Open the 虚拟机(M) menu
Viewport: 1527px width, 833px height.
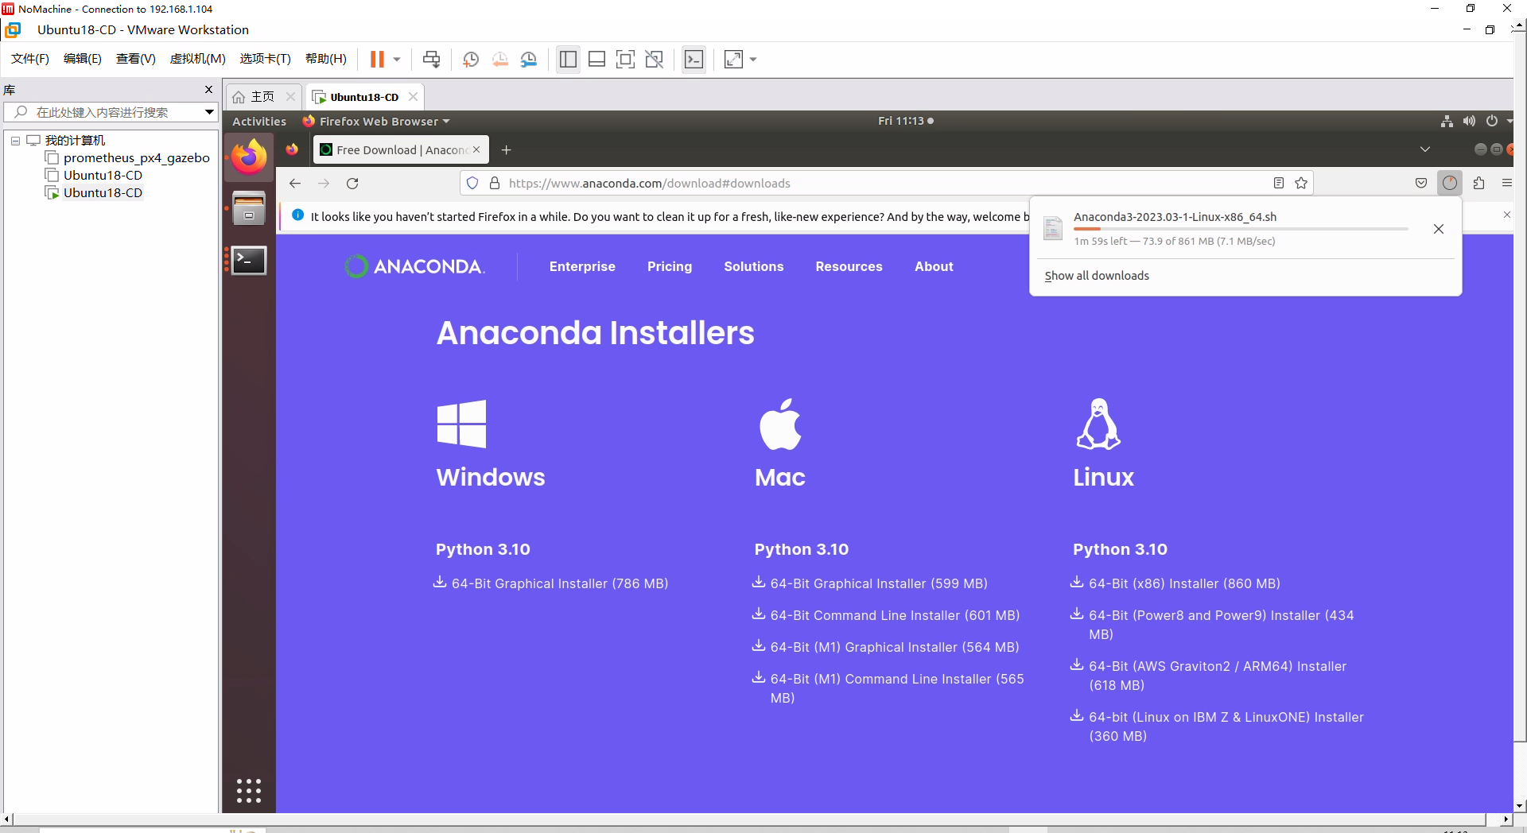pos(198,59)
